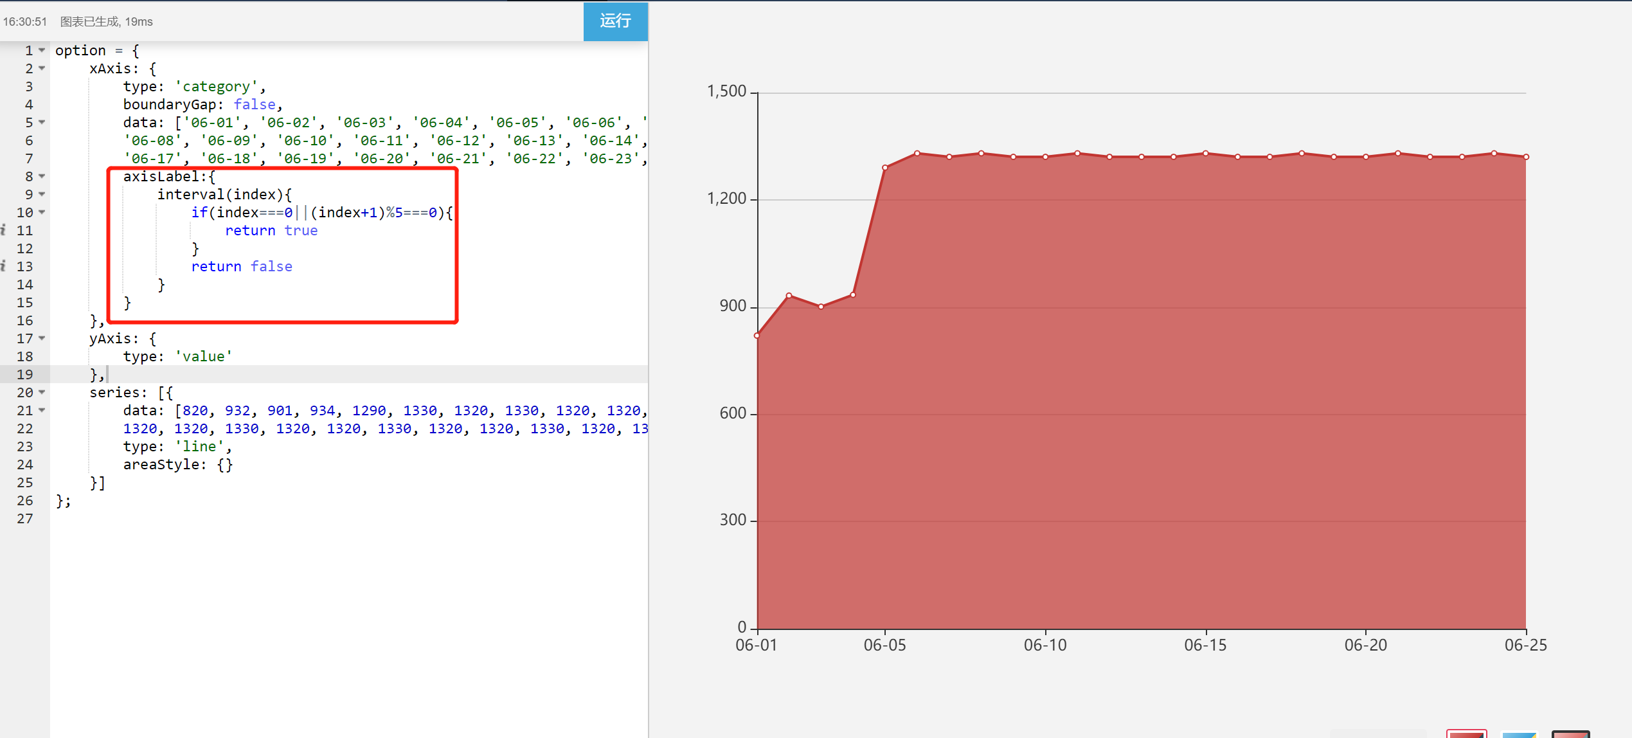
Task: Fold the xAxis block at line 2
Action: click(x=42, y=68)
